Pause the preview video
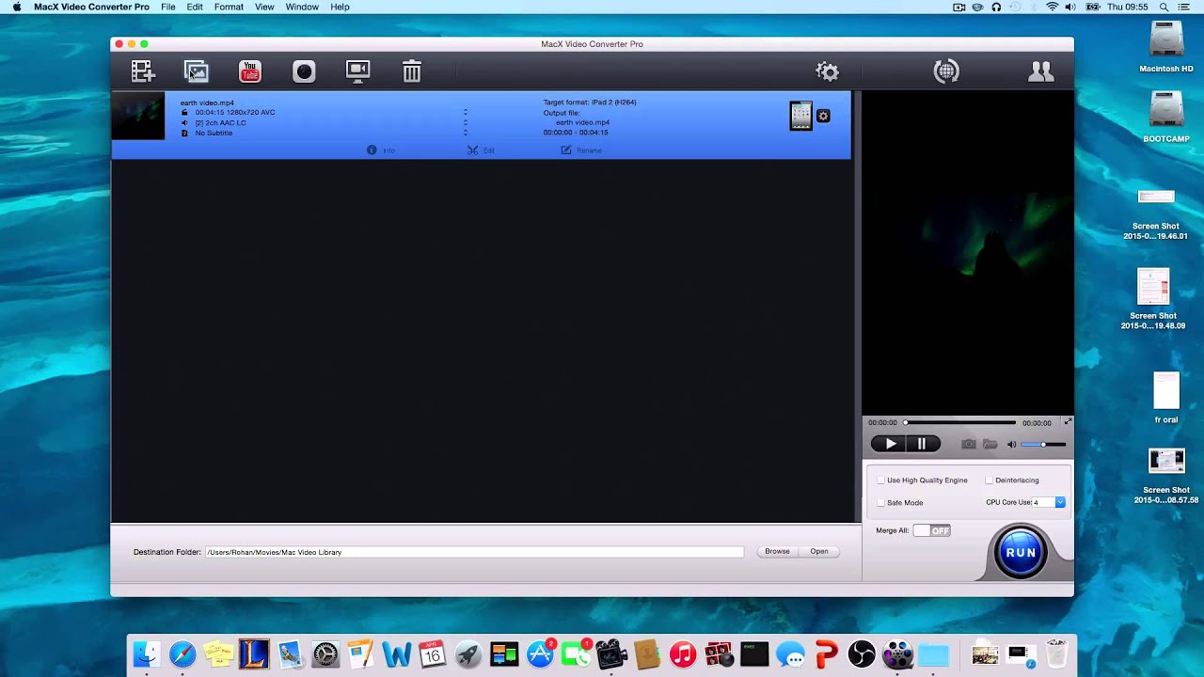The image size is (1204, 677). [x=923, y=444]
